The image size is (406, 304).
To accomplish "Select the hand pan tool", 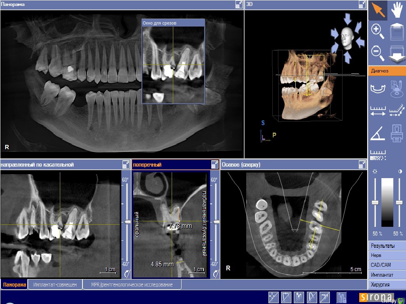I will coord(396,10).
